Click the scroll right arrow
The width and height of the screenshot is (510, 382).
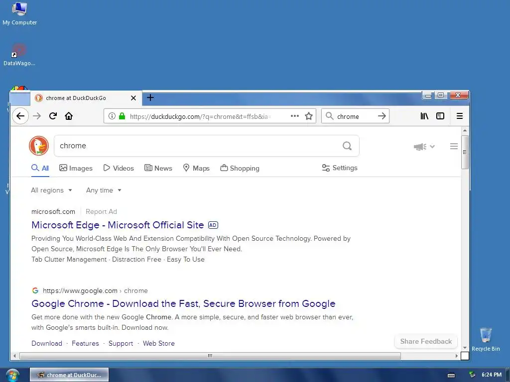coord(457,356)
